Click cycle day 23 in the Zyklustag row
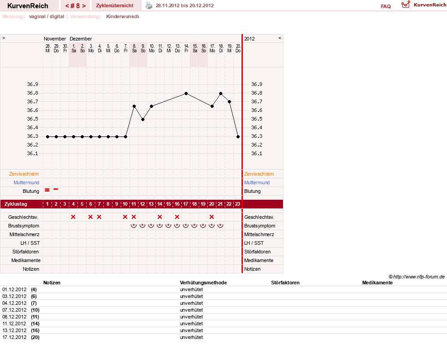447x364 pixels. pos(237,204)
